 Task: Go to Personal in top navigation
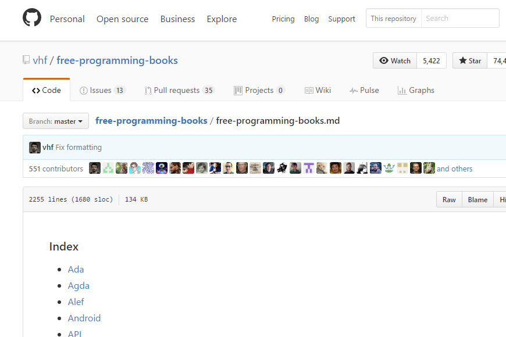[67, 19]
